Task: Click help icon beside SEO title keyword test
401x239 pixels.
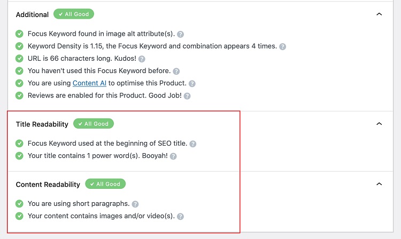Action: (x=193, y=144)
